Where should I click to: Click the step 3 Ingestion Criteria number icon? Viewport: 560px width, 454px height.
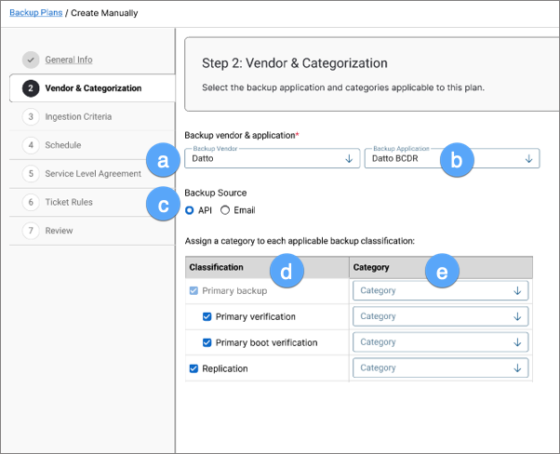31,117
